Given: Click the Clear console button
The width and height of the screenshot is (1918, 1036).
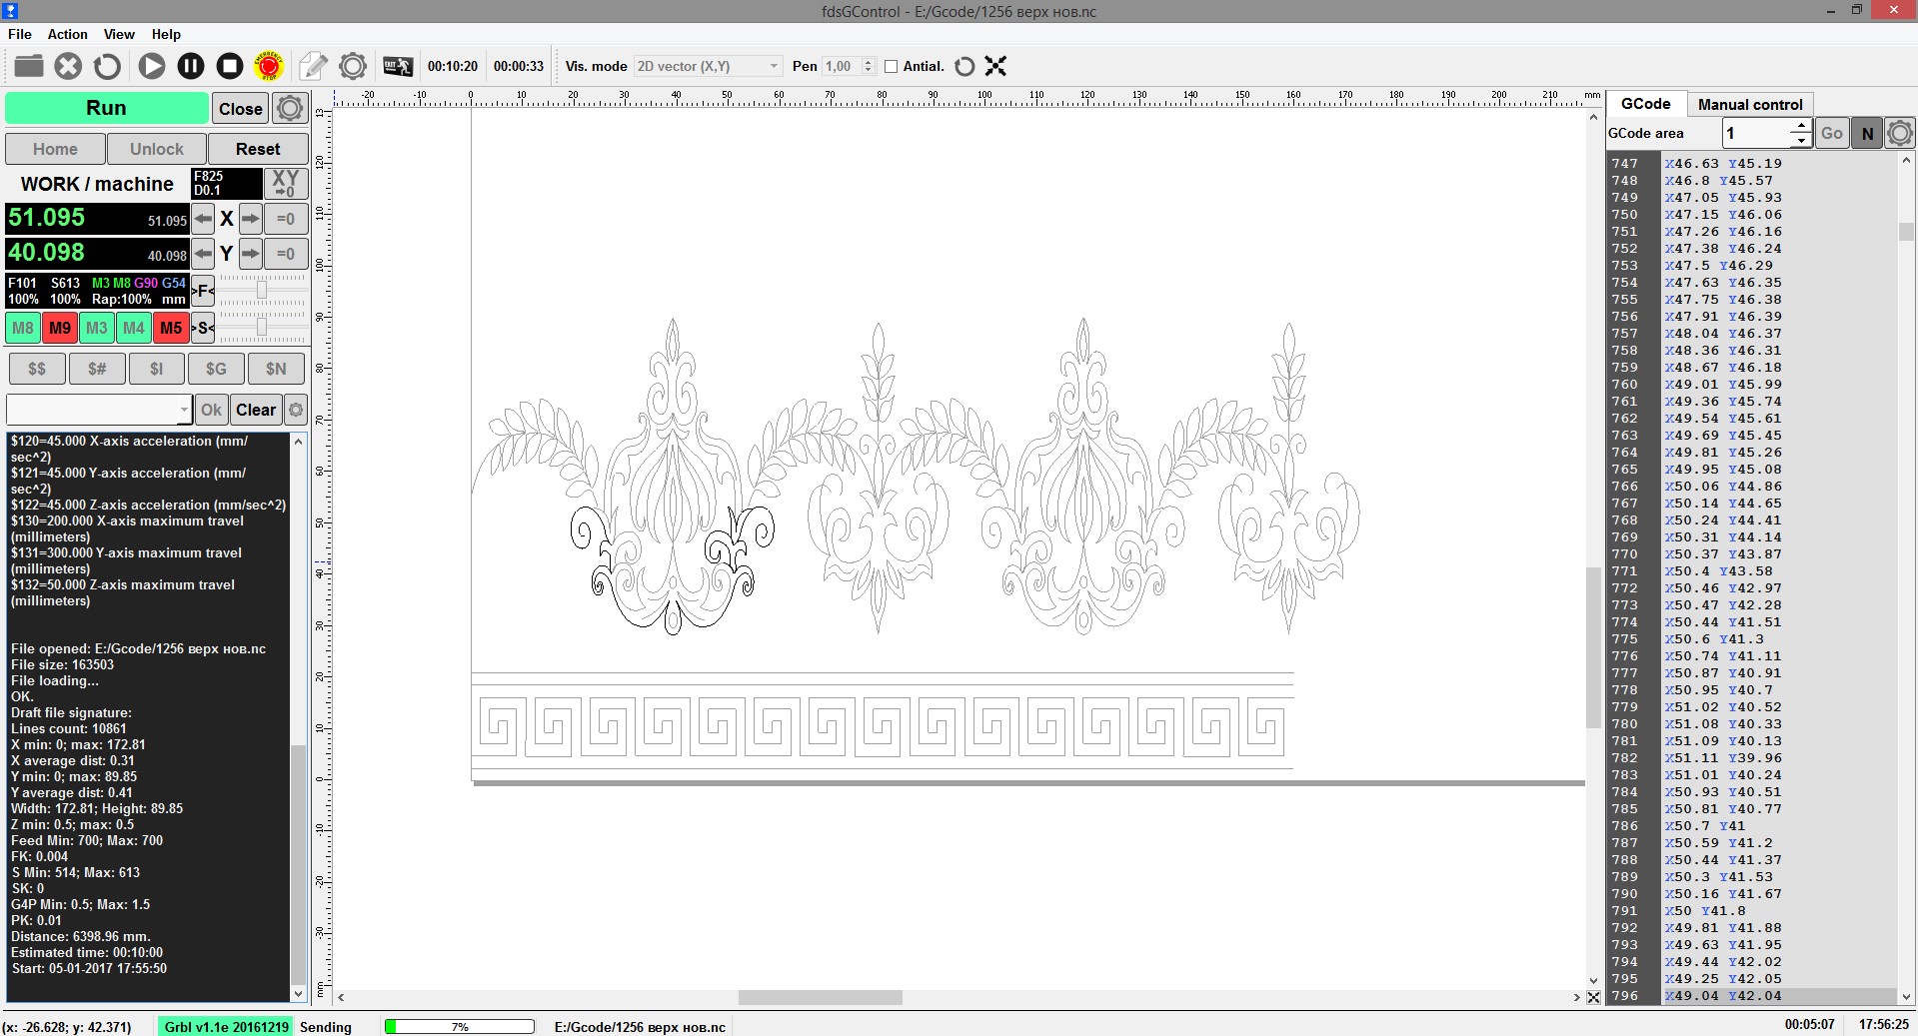Looking at the screenshot, I should point(256,410).
